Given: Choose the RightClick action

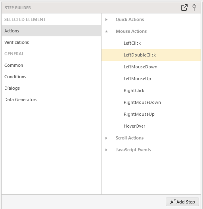Looking at the screenshot, I should tap(151, 90).
